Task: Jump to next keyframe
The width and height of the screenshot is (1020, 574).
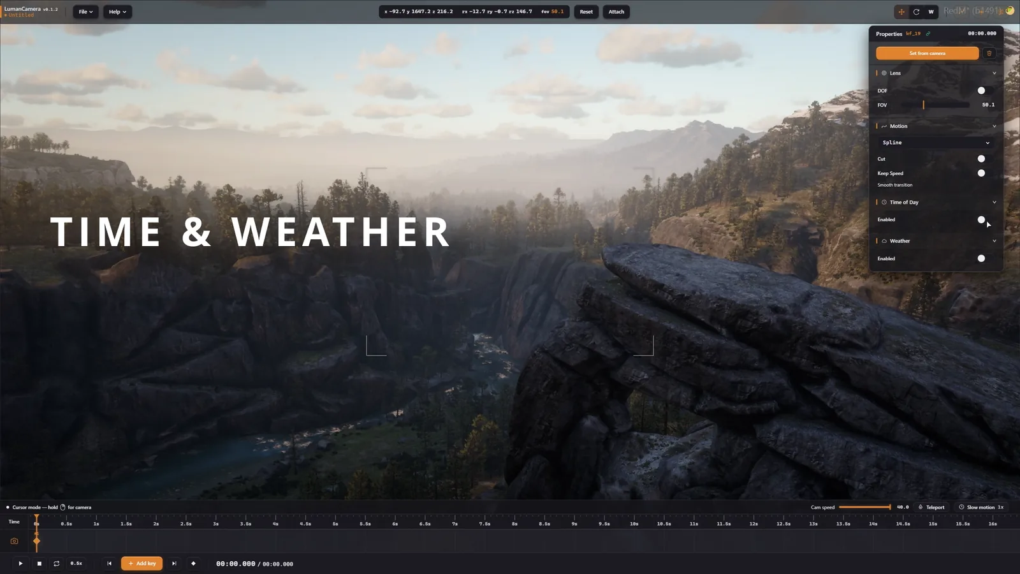Action: pyautogui.click(x=174, y=563)
